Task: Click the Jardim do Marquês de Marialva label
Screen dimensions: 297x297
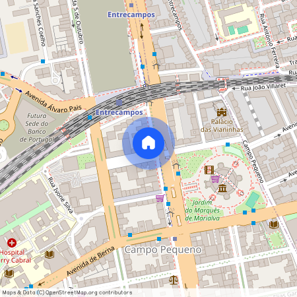Action: click(x=203, y=211)
